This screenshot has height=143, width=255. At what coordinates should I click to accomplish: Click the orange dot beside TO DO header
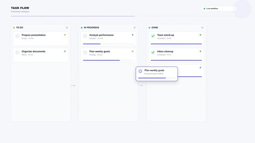point(14,28)
